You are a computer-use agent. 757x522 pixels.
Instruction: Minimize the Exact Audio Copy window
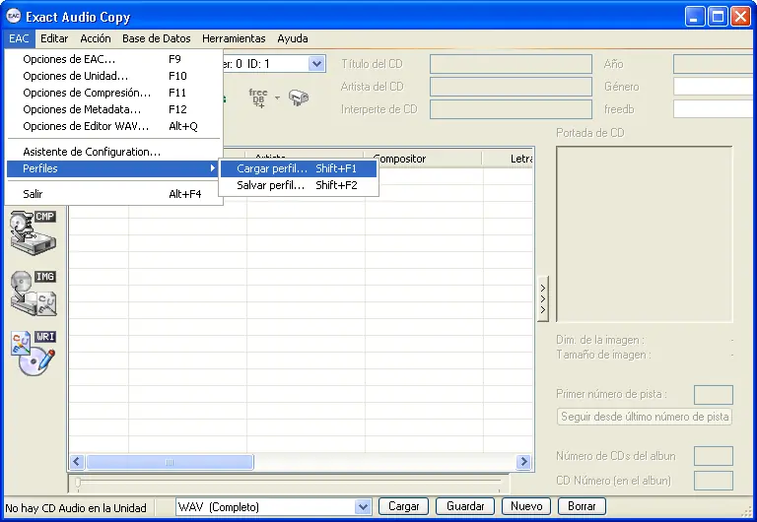click(x=694, y=17)
